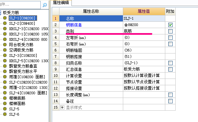Check the 左弯折(mm) 附加 checkbox
The width and height of the screenshot is (198, 122).
[170, 37]
